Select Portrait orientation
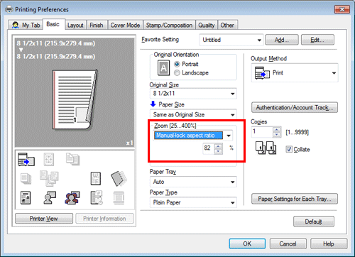The height and width of the screenshot is (257, 355). (x=177, y=64)
